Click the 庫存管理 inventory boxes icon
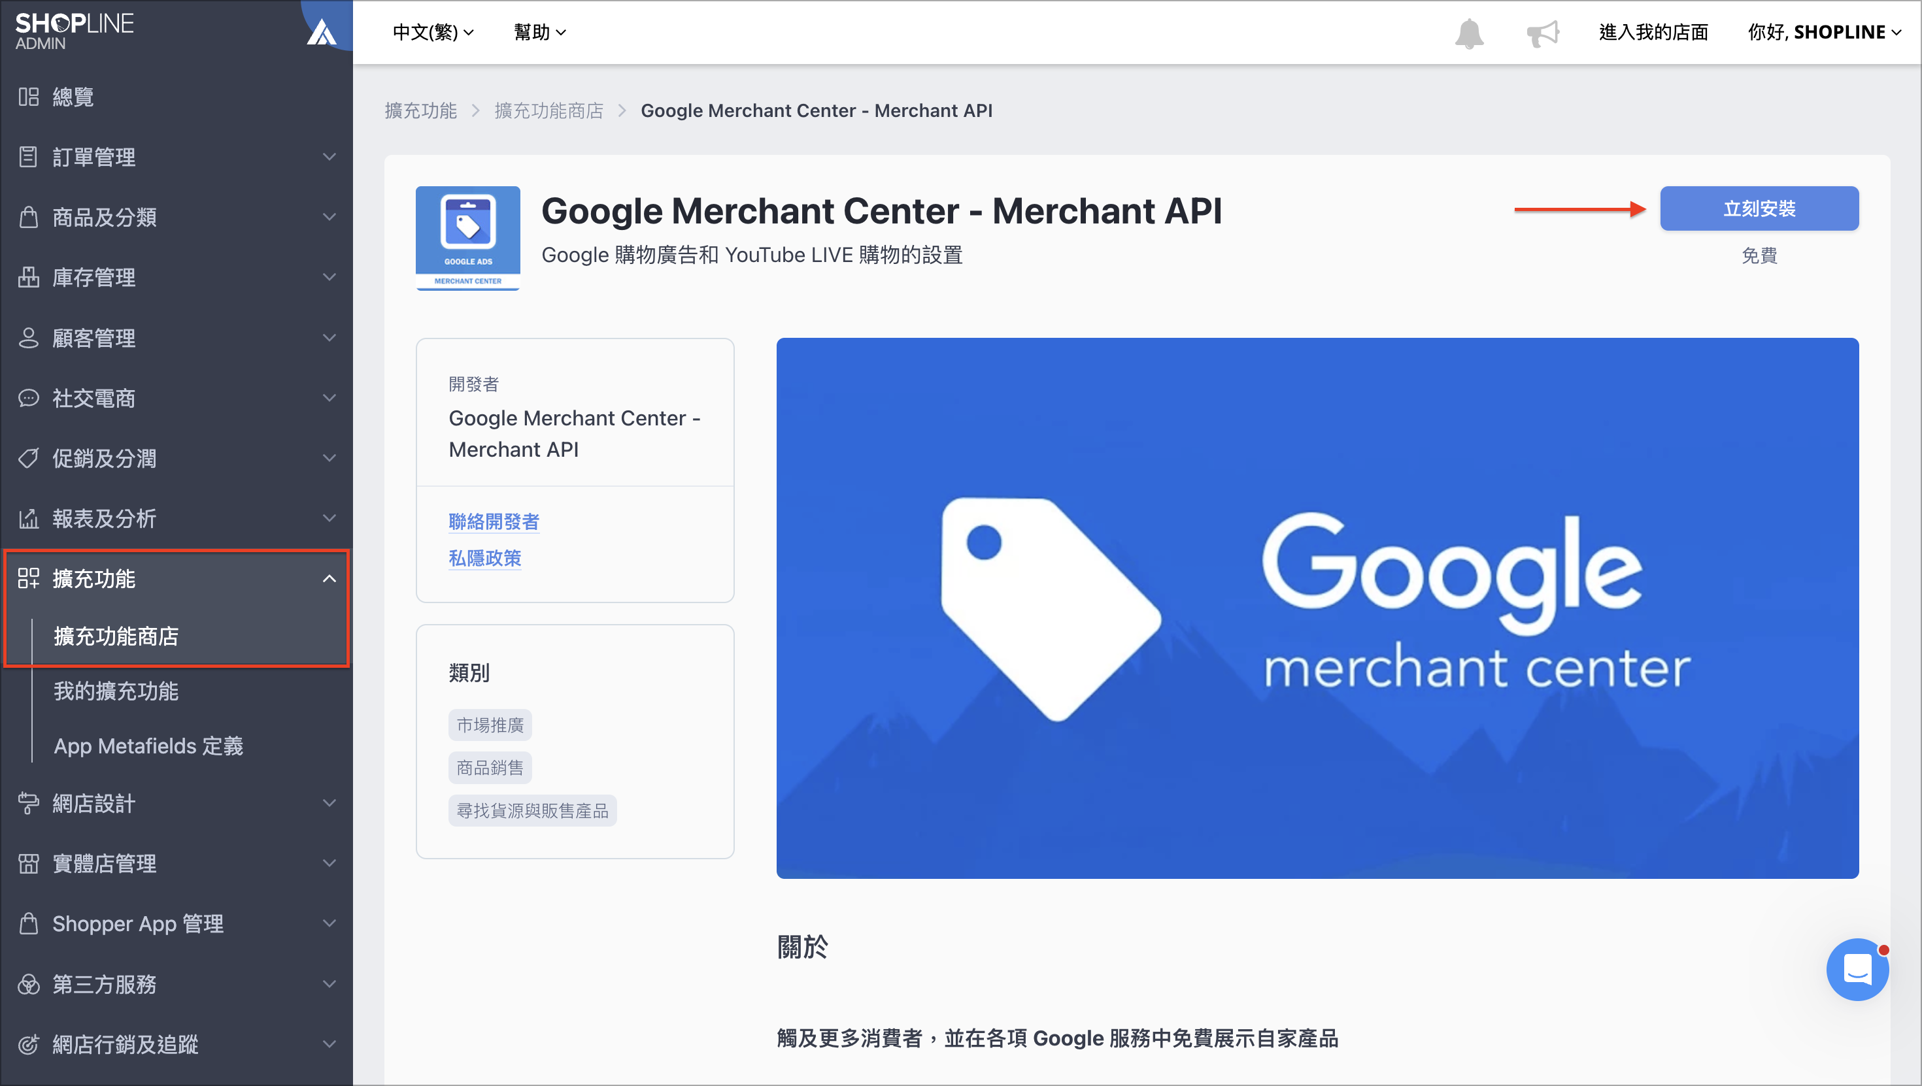This screenshot has height=1086, width=1922. click(x=28, y=278)
